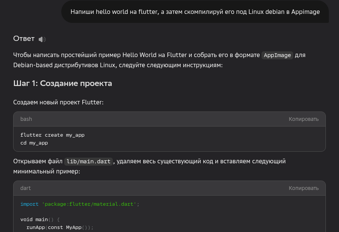Click the words Открываем файл in the paragraph
Image resolution: width=339 pixels, height=232 pixels.
[38, 161]
